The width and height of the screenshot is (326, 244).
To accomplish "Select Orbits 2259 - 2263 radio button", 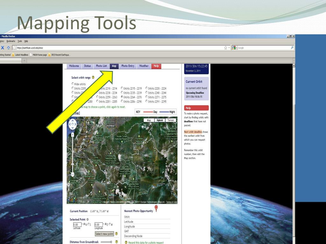I will (97, 97).
